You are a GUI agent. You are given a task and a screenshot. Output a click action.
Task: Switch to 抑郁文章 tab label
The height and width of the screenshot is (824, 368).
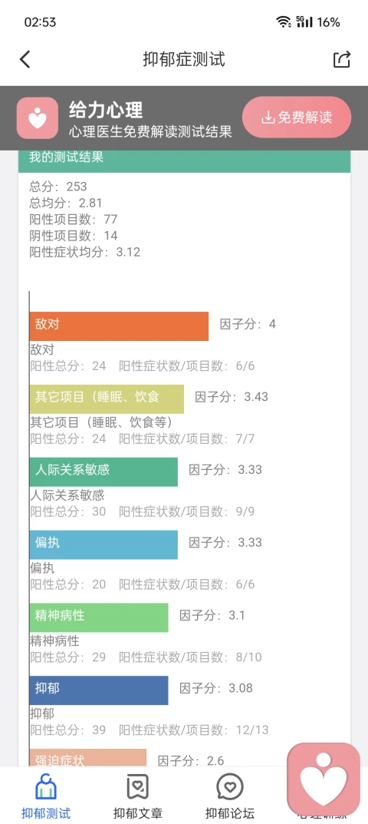(x=137, y=813)
